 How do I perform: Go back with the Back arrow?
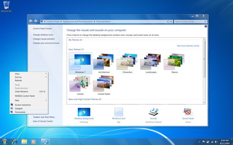(x=31, y=22)
